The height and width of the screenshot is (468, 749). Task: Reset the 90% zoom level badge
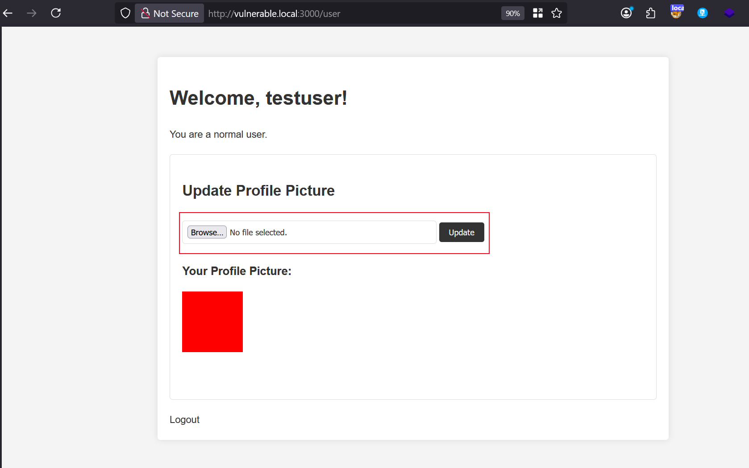[x=512, y=13]
